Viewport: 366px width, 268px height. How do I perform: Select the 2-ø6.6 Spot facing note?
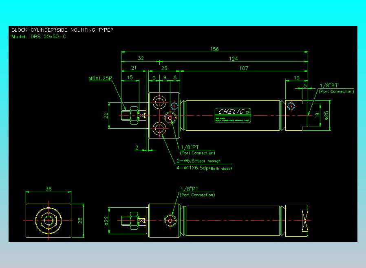pos(198,161)
